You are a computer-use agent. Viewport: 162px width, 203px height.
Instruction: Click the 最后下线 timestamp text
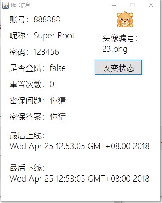point(80,179)
